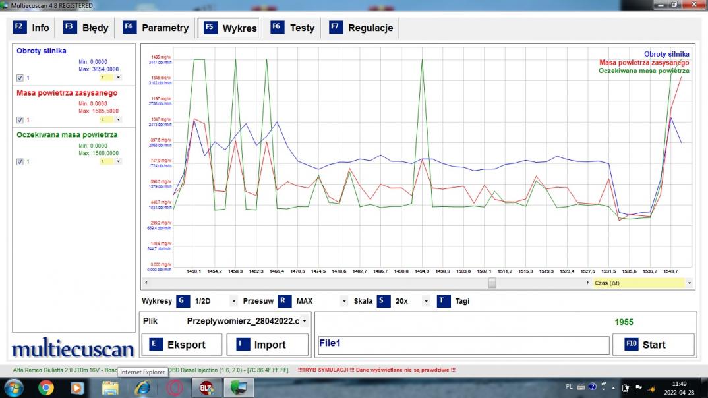The width and height of the screenshot is (708, 398).
Task: Open the Wykresy 1/2D dropdown
Action: 233,301
